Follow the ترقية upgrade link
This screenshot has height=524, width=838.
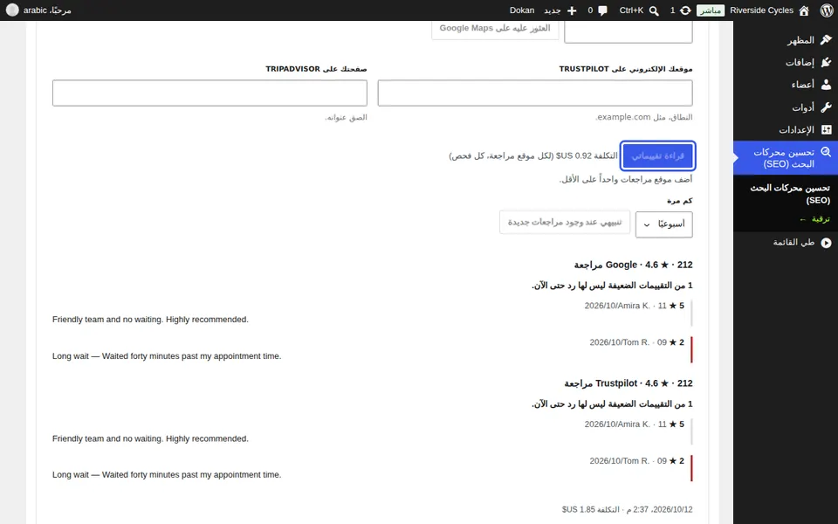(x=814, y=219)
